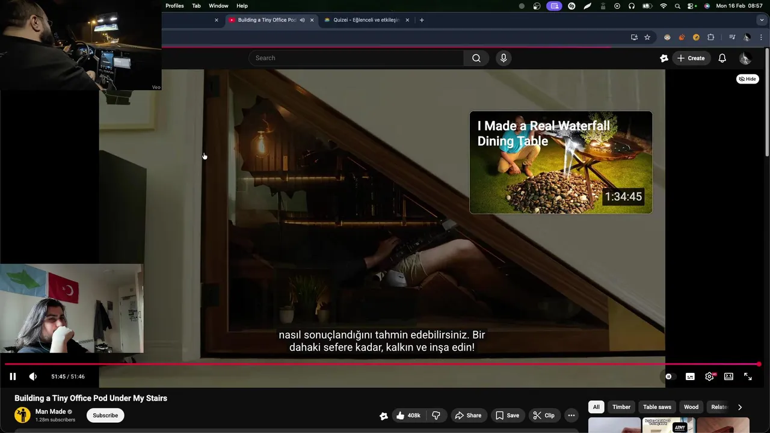Dislike the video
Screen dimensions: 770x433
[436, 416]
